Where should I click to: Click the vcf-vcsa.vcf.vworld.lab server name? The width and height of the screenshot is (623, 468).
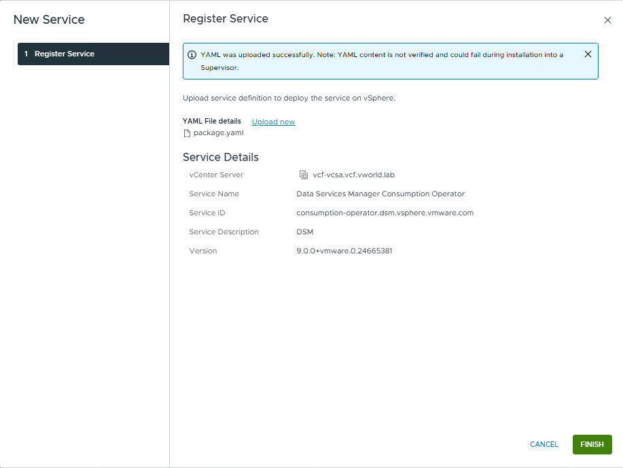(353, 175)
